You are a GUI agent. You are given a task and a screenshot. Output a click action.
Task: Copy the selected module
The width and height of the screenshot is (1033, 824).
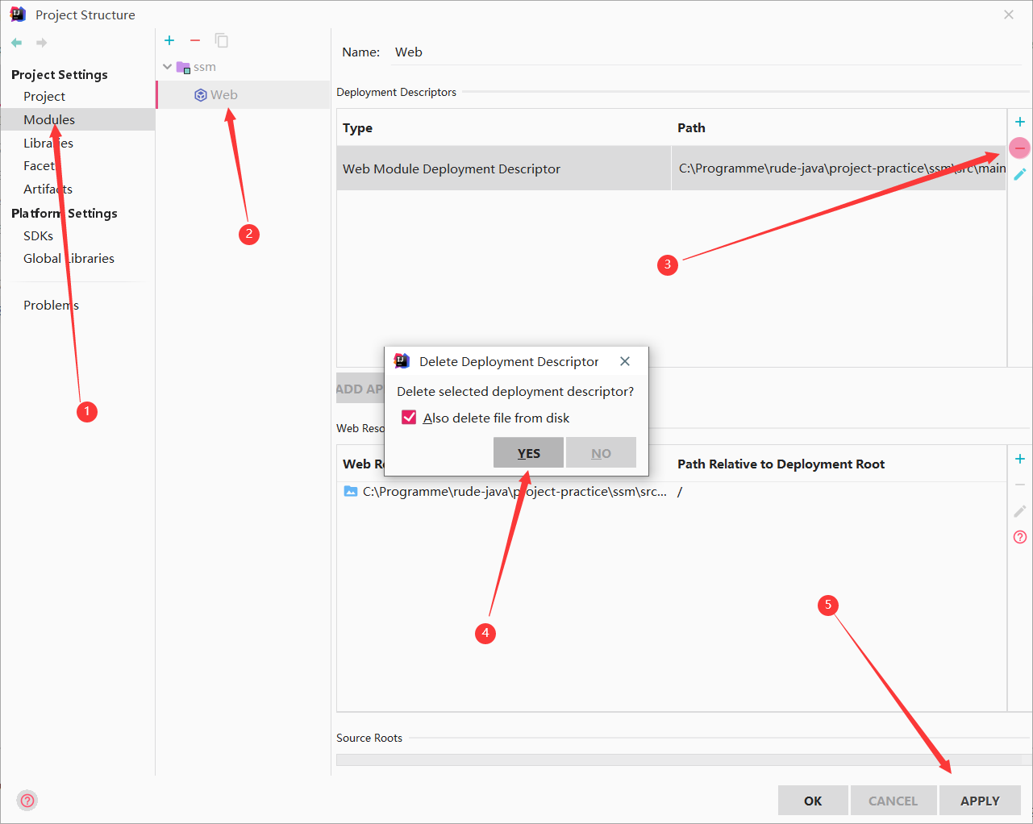click(x=222, y=40)
